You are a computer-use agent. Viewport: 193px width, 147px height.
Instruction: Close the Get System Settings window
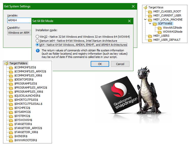pos(133,6)
